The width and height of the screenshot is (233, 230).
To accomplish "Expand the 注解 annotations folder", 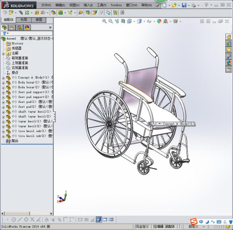I will click(x=3, y=53).
